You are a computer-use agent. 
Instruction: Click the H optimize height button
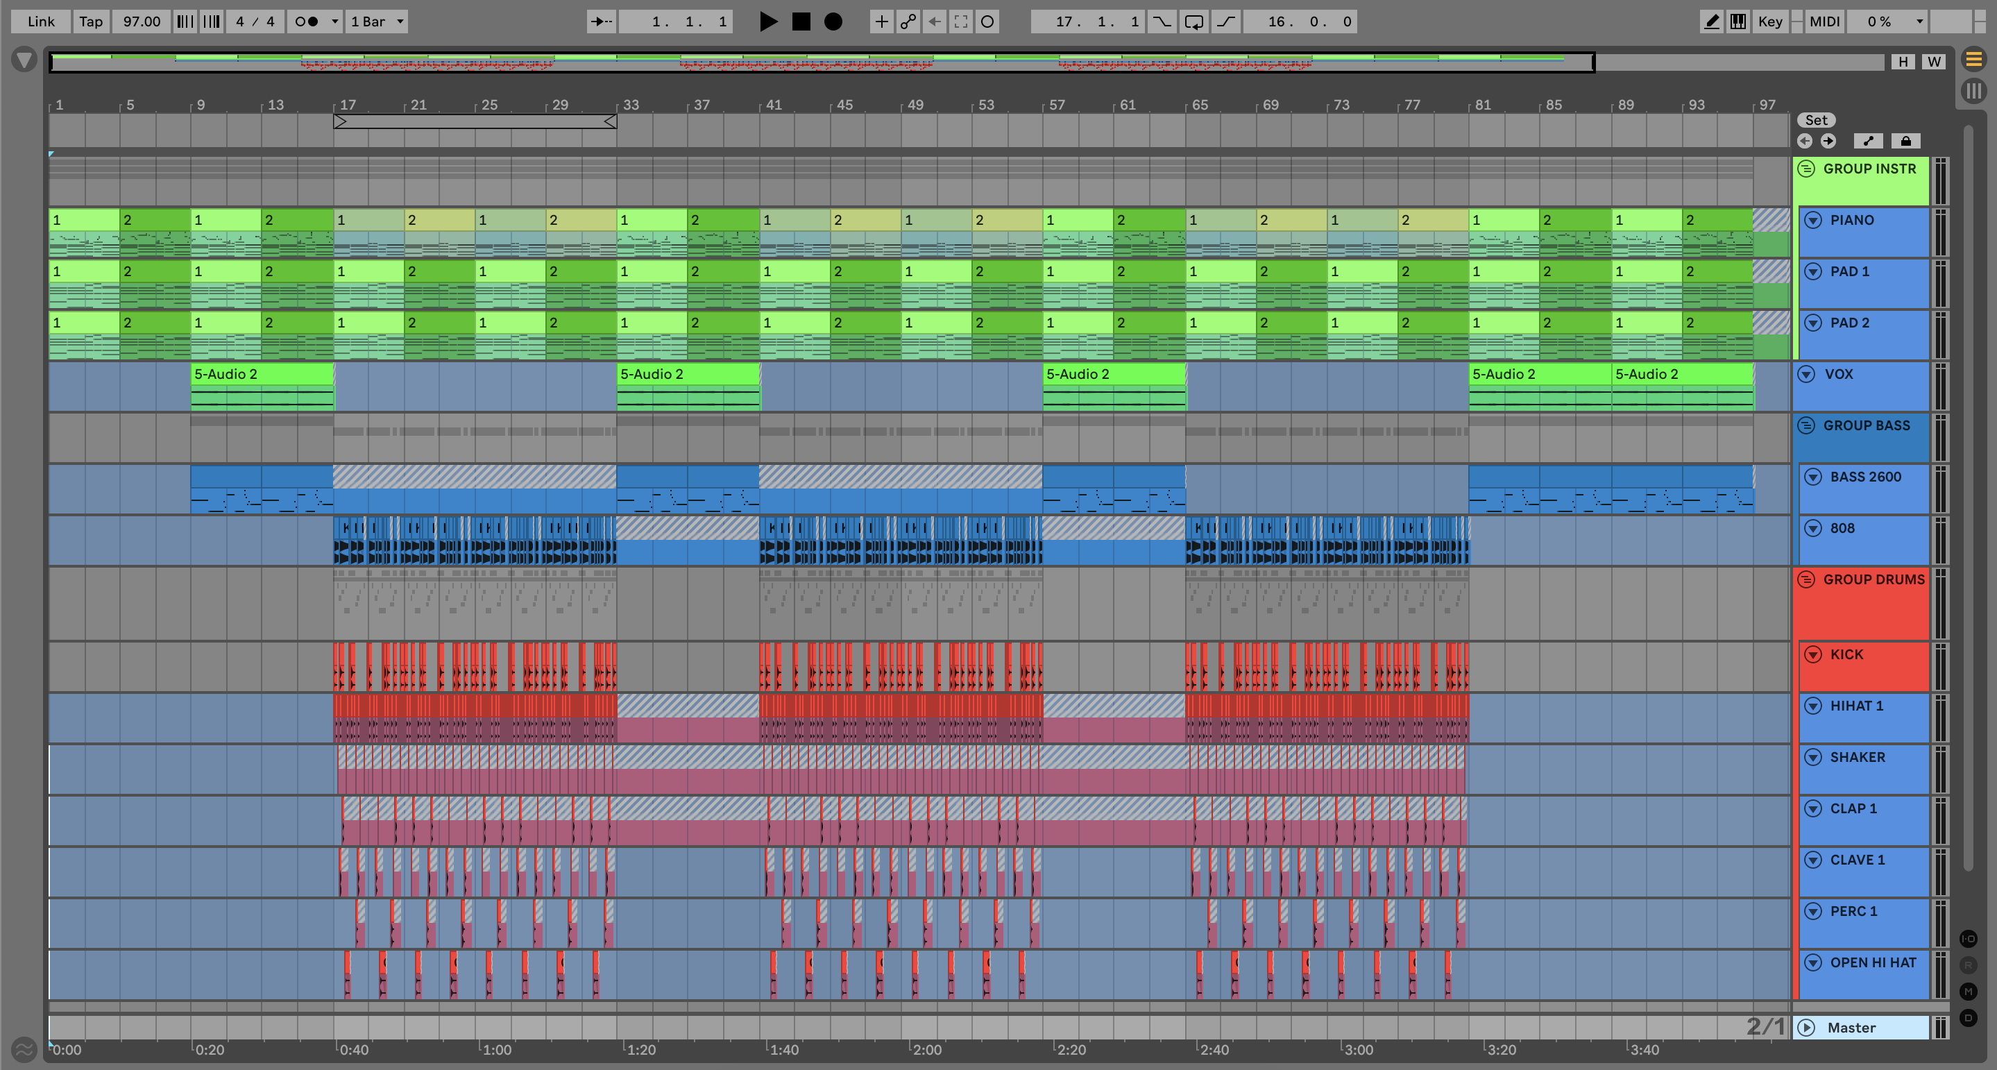tap(1903, 62)
